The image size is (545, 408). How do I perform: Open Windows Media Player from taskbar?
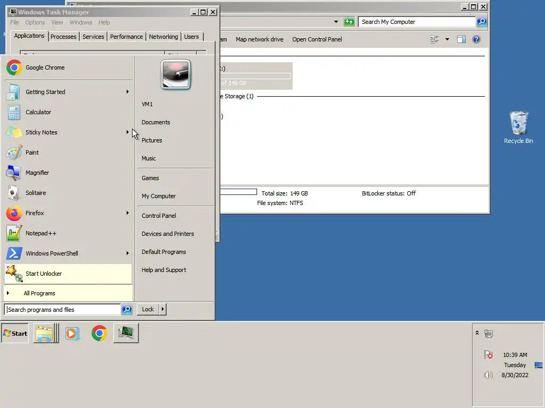pos(72,334)
